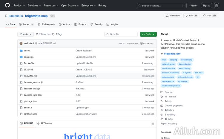Open the command palette icon beside Sign up
Screen dimensions: 224x139
pyautogui.click(x=217, y=6)
